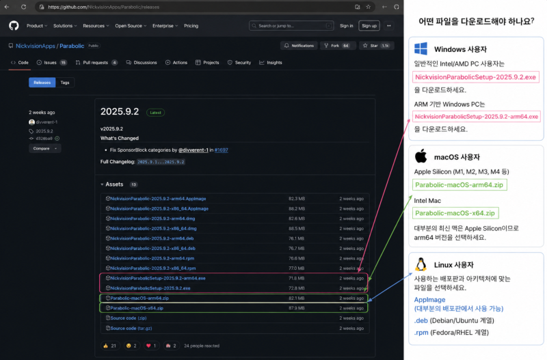Switch to the Projects tab
The width and height of the screenshot is (547, 360).
click(x=207, y=63)
